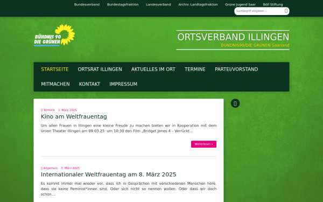Open Kontakt menu item
Viewport: 323px width, 202px height.
coord(89,84)
